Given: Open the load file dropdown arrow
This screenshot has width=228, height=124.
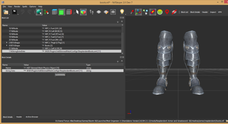Looking at the screenshot, I should coord(9,14).
